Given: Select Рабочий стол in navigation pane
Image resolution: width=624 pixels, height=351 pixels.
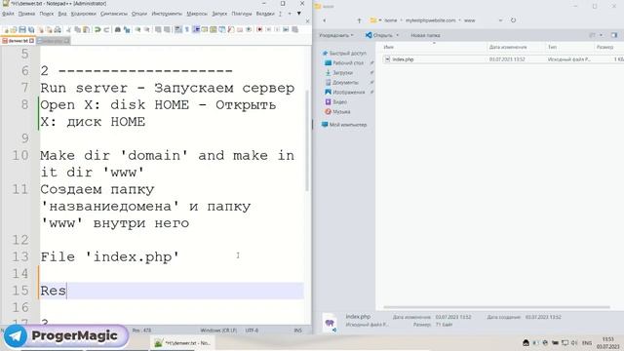Looking at the screenshot, I should tap(344, 62).
